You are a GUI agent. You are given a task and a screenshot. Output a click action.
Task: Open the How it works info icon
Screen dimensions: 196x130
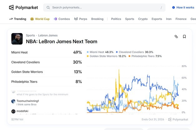click(174, 7)
